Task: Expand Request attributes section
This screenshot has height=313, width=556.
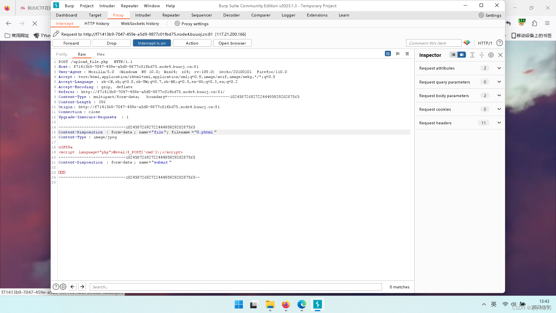Action: (x=499, y=68)
